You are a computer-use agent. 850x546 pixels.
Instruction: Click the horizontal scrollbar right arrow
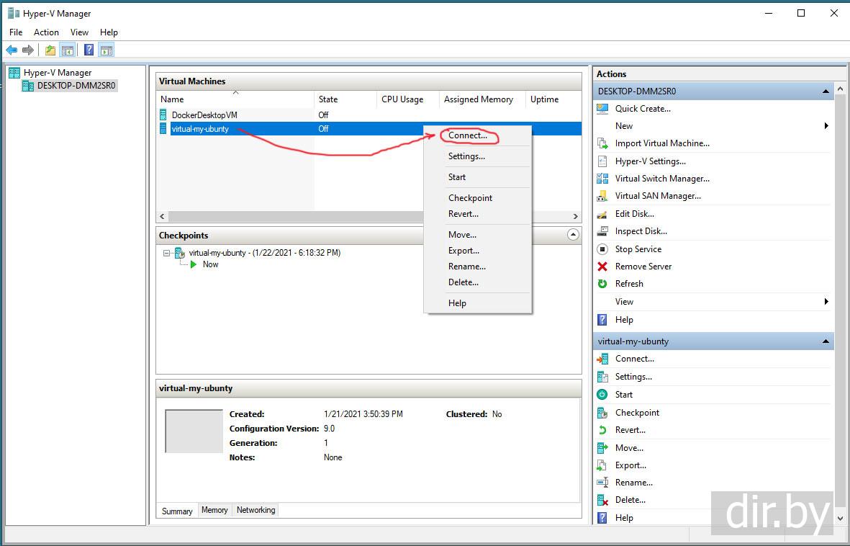coord(576,216)
